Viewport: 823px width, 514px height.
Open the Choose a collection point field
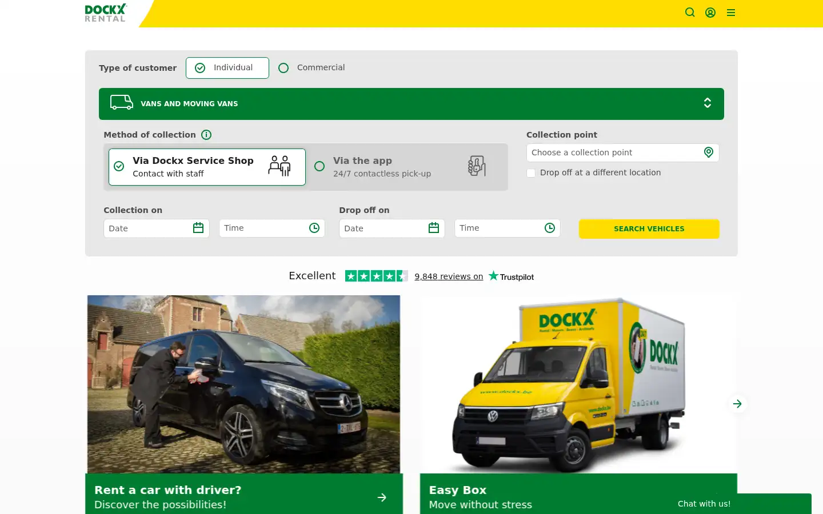point(622,152)
